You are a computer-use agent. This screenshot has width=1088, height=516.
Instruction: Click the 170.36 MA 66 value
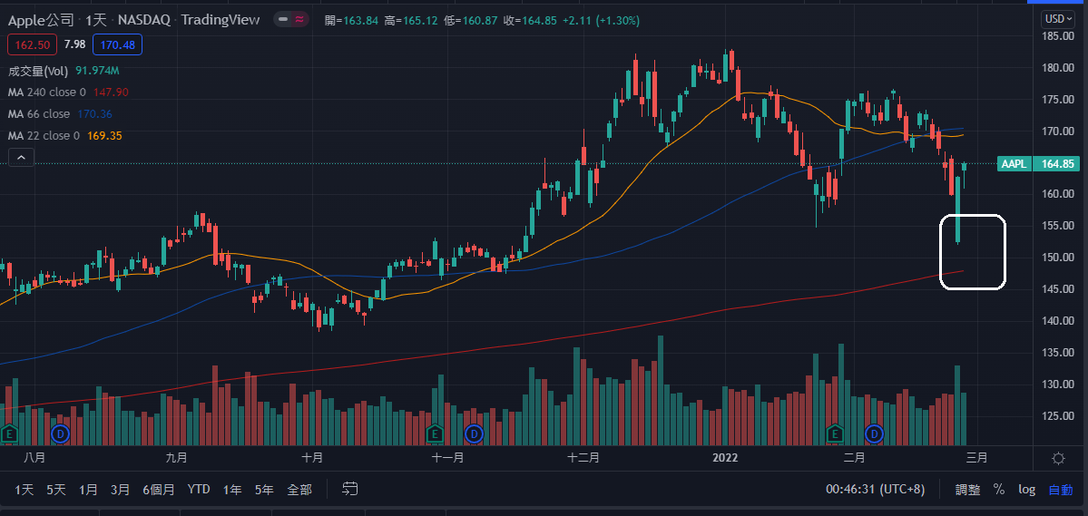click(x=94, y=113)
